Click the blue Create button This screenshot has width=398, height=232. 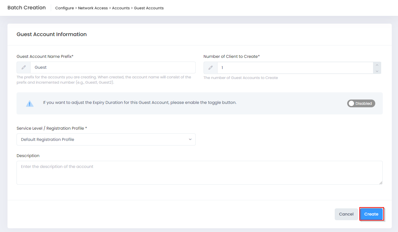click(371, 214)
